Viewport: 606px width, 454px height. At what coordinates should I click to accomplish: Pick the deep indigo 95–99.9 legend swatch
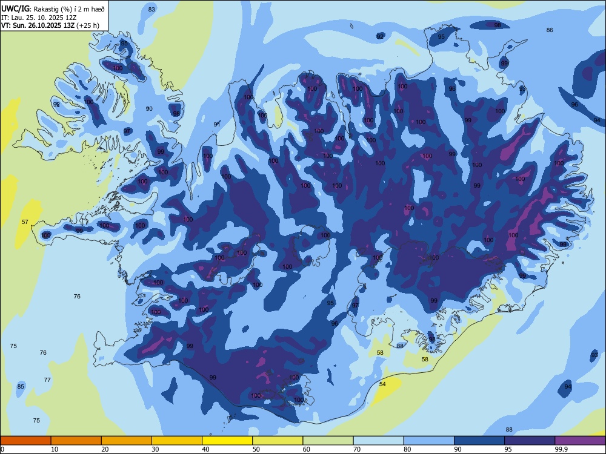pyautogui.click(x=530, y=441)
